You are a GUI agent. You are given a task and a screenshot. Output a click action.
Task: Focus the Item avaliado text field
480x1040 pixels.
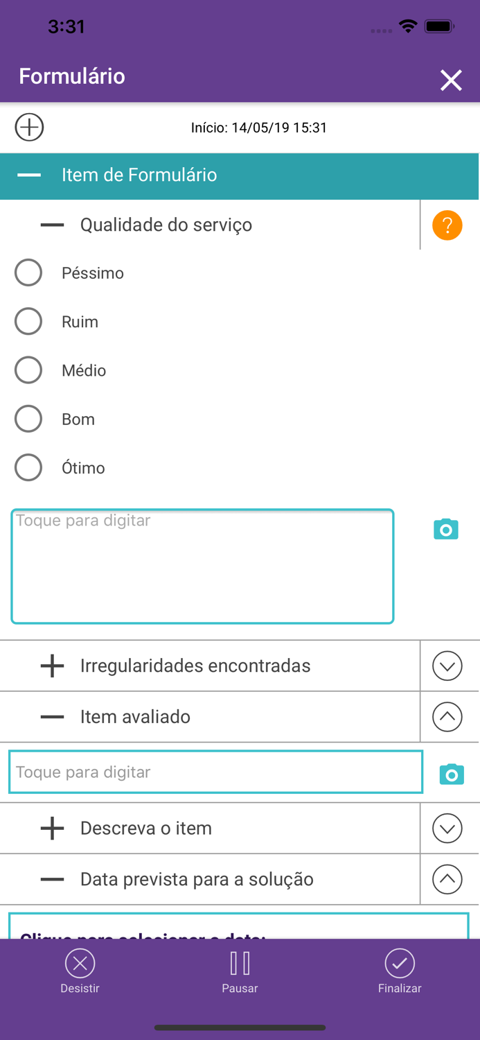tap(215, 772)
